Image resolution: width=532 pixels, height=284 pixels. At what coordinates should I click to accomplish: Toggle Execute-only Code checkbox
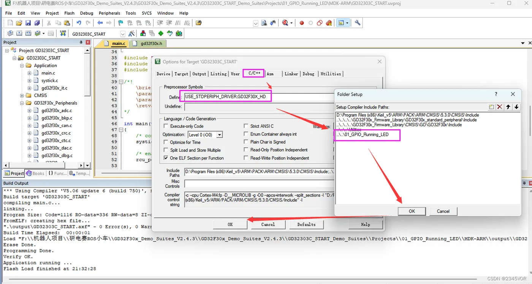166,126
